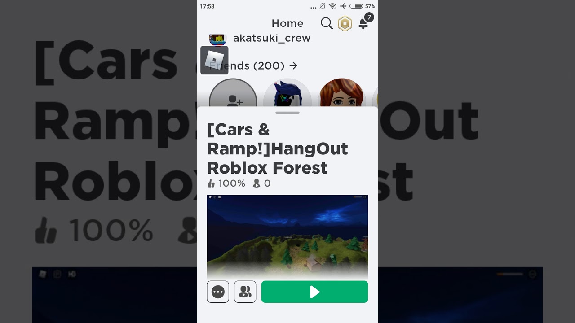Open the blue-haired friend avatar
Viewport: 575px width, 323px height.
[287, 93]
